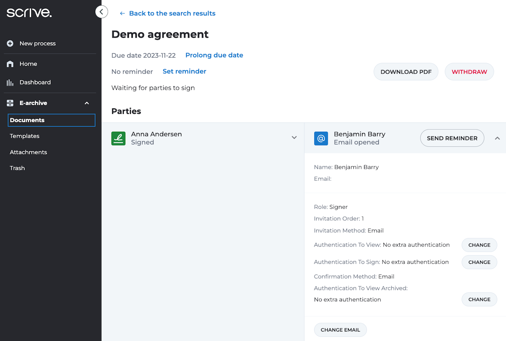Click the Home house icon

click(x=10, y=64)
